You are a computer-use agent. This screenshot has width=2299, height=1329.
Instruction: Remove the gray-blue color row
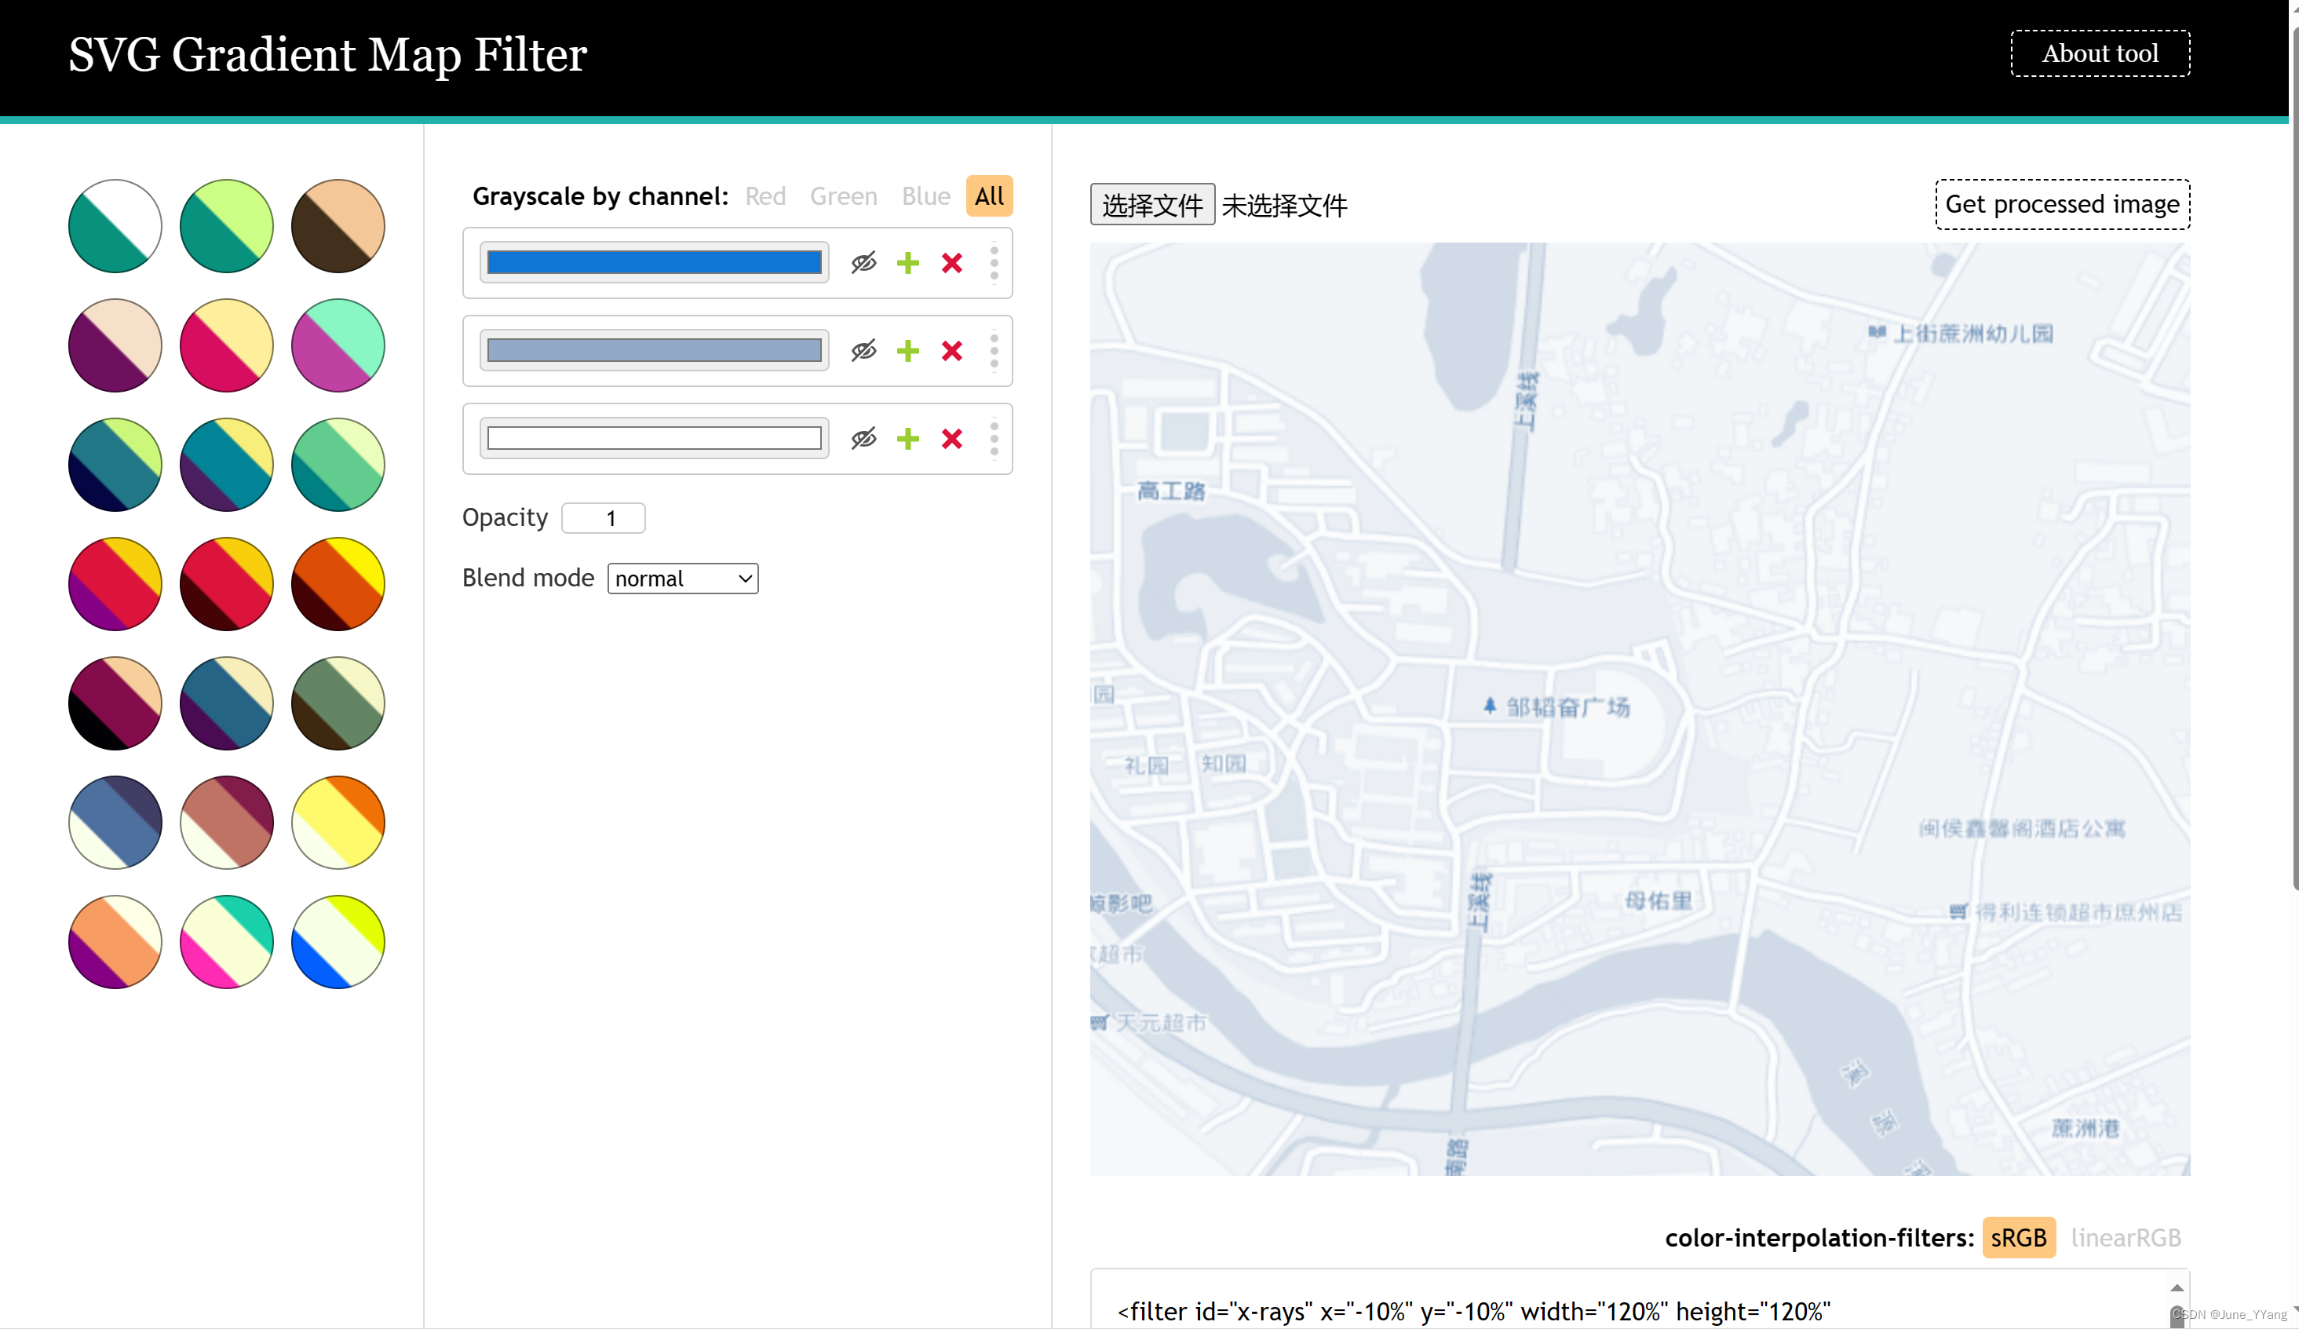pyautogui.click(x=951, y=351)
